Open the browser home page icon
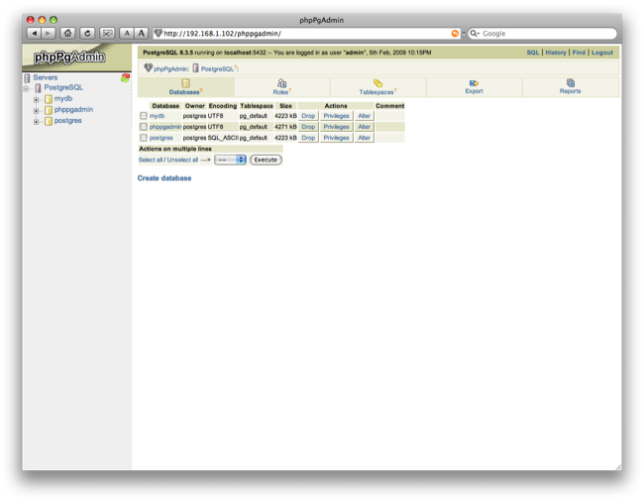 tap(67, 34)
